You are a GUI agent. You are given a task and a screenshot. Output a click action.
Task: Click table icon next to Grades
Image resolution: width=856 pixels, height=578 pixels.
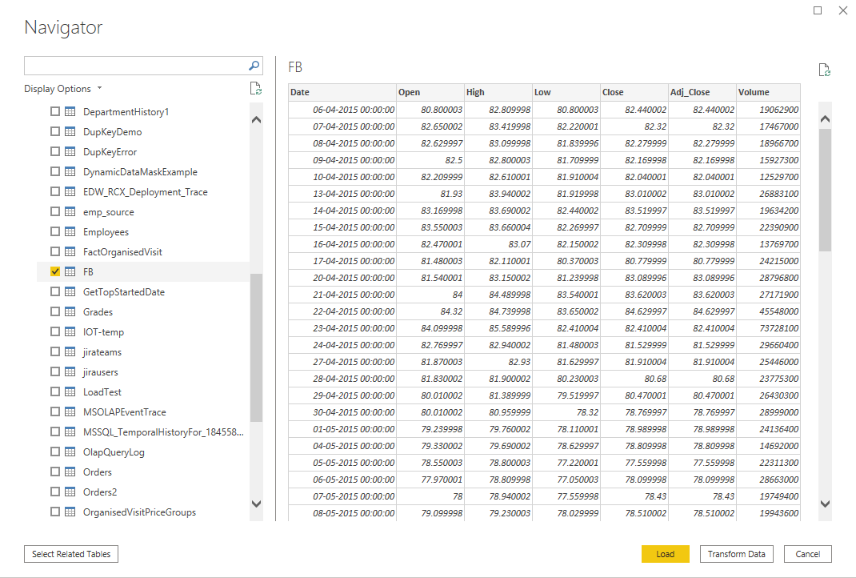tap(70, 312)
